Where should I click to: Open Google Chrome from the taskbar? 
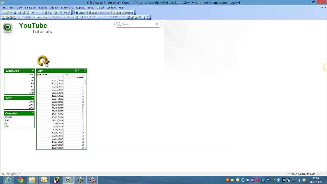click(x=20, y=180)
